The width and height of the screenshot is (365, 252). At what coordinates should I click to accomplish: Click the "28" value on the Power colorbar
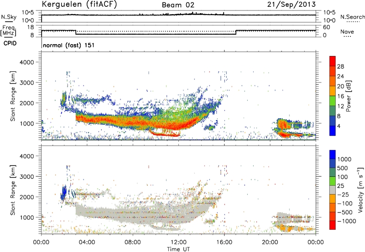(340, 66)
